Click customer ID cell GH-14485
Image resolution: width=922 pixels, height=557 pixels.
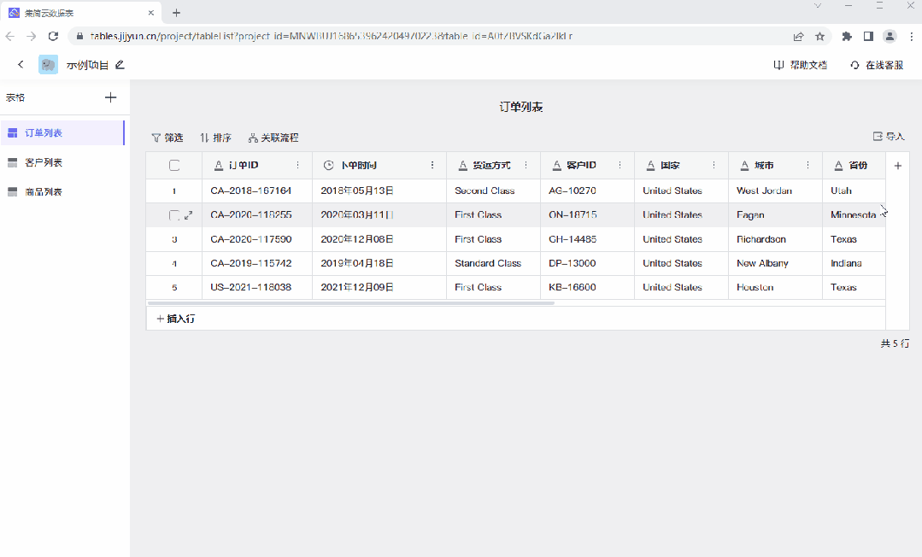(x=587, y=239)
